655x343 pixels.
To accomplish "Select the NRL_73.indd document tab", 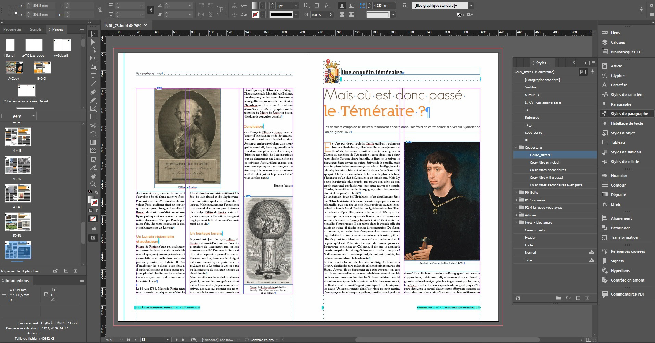I will [123, 26].
